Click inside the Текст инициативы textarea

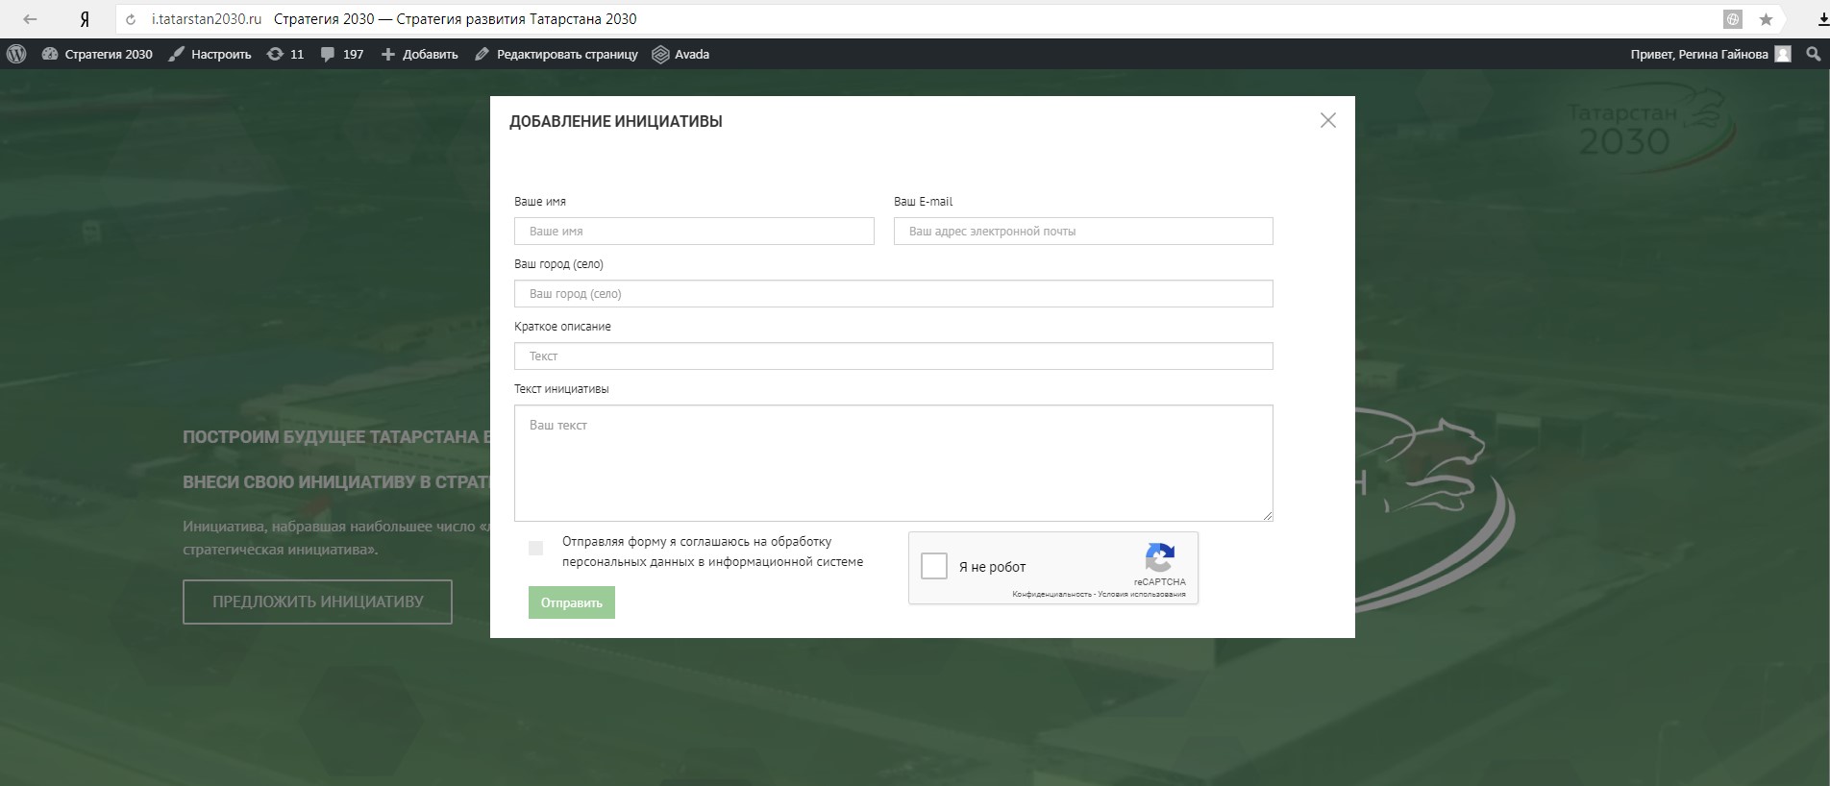point(893,463)
